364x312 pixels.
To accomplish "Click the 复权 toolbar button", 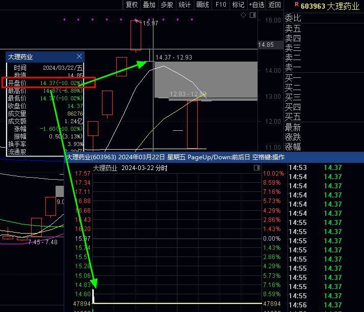I will (x=132, y=5).
